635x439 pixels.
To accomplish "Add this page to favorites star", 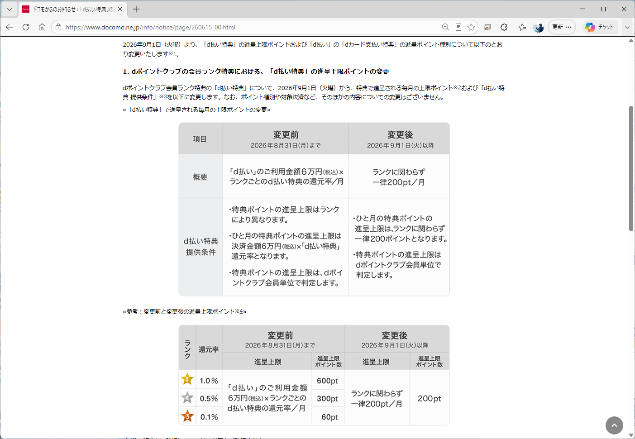I will 471,27.
